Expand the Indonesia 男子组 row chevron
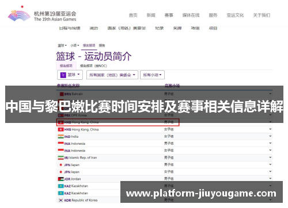Viewport: 288px width, 208px height. tap(270, 143)
